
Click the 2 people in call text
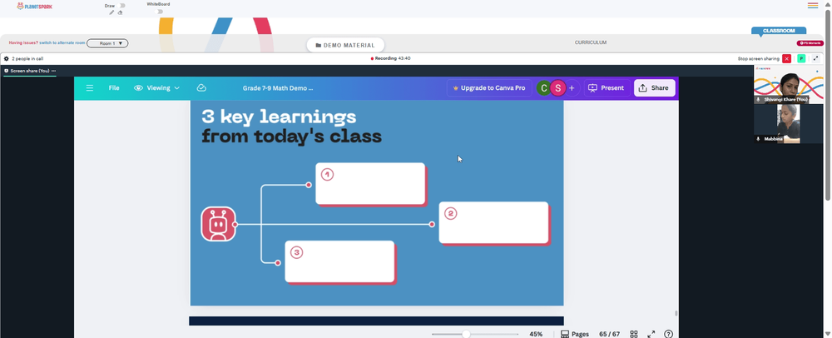pos(27,59)
